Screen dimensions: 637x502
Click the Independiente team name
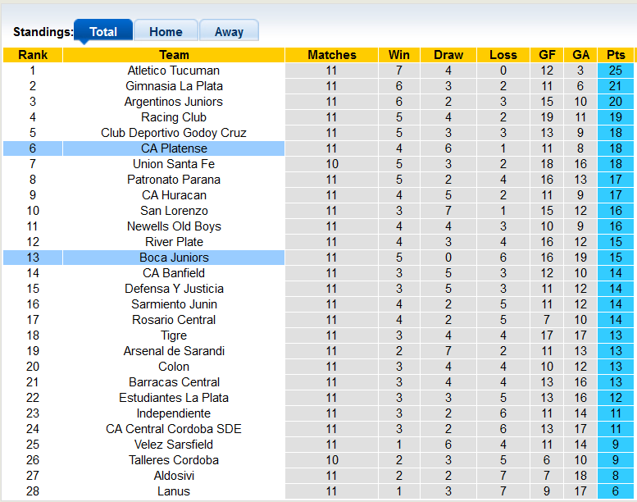coord(174,413)
